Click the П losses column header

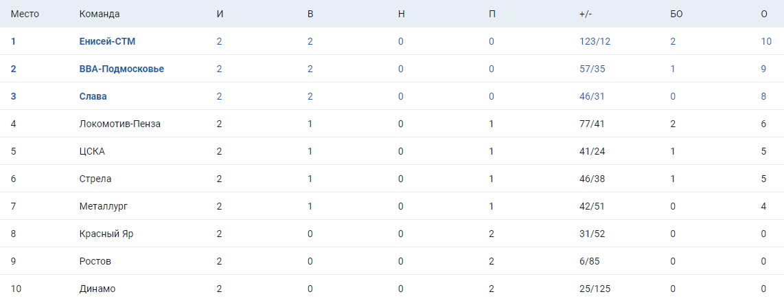pos(492,14)
